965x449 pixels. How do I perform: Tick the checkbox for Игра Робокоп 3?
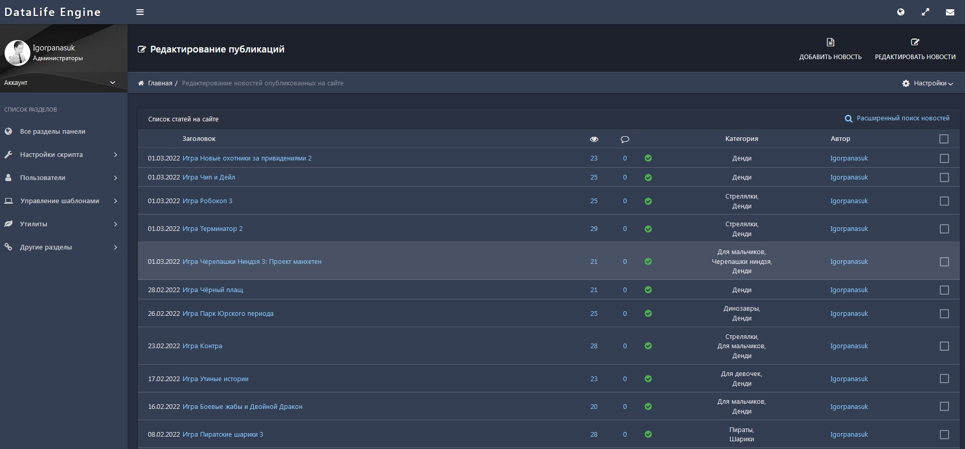pos(944,201)
